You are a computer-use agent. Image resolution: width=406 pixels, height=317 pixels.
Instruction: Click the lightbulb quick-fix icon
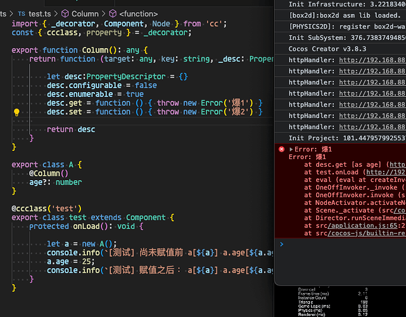pyautogui.click(x=16, y=112)
